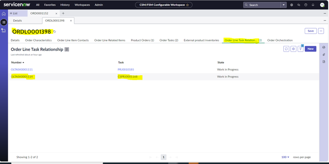Click the State cell of OLTASK0001111 row
The image size is (329, 164).
point(228,69)
